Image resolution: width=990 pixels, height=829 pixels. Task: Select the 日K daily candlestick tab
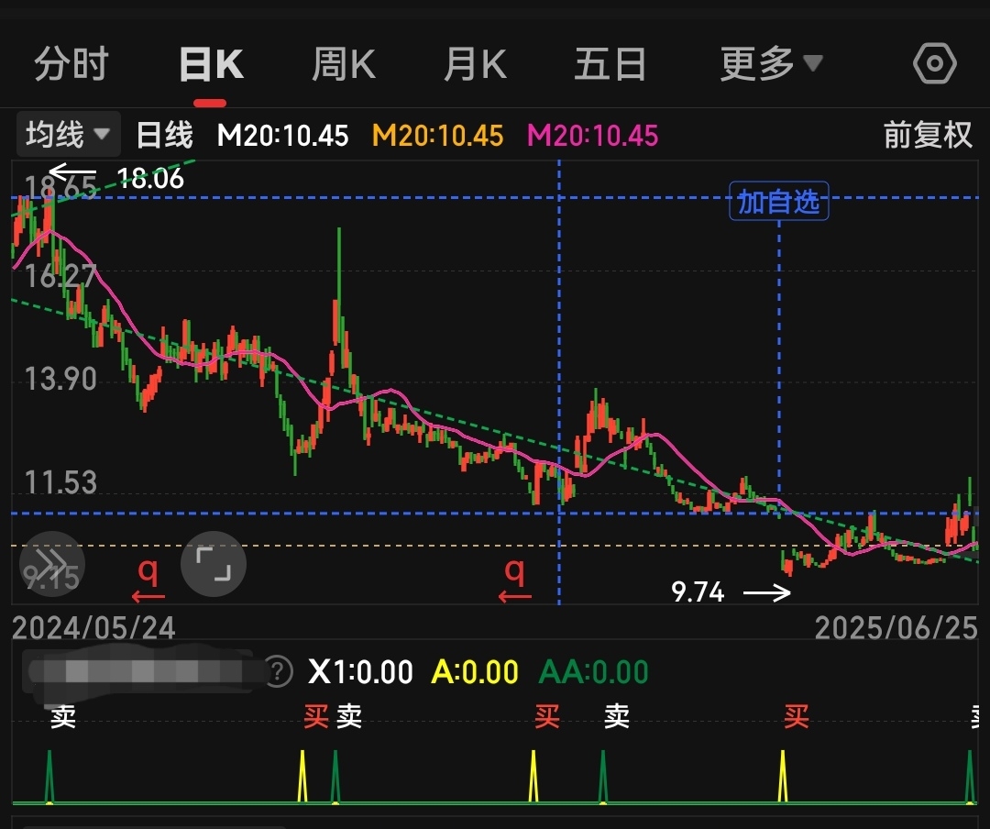pyautogui.click(x=211, y=64)
